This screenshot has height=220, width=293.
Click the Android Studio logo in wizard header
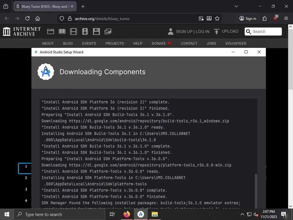[46, 72]
